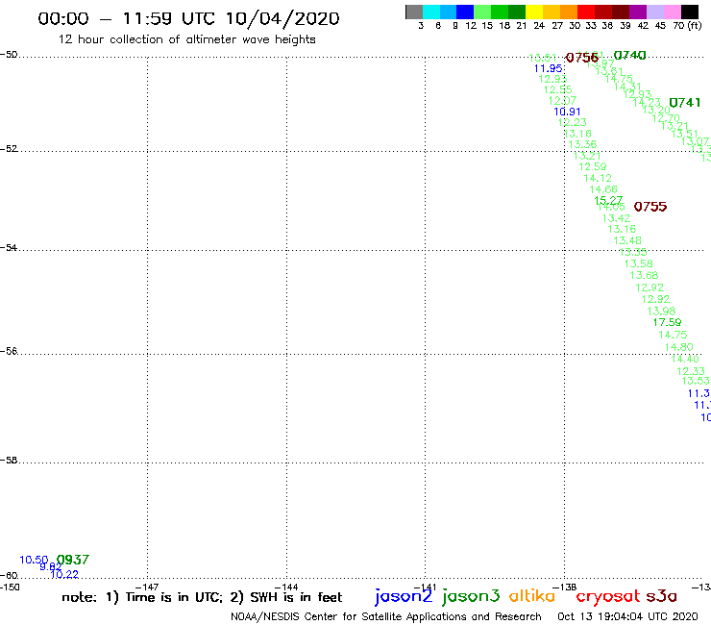This screenshot has width=711, height=625.
Task: Select the yellow swatch in the wave height legend
Action: (x=534, y=12)
